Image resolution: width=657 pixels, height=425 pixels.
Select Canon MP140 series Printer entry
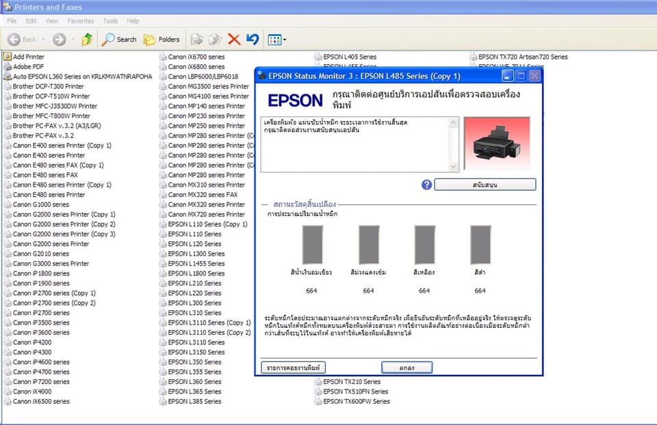(202, 106)
